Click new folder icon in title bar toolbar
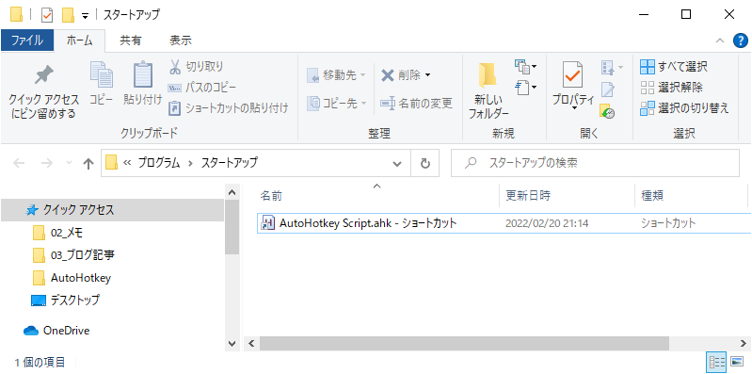 click(68, 15)
